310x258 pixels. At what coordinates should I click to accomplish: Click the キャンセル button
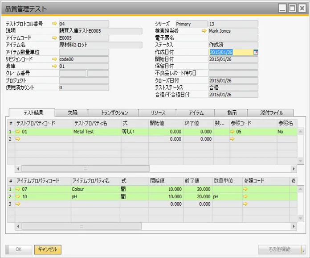pyautogui.click(x=48, y=249)
